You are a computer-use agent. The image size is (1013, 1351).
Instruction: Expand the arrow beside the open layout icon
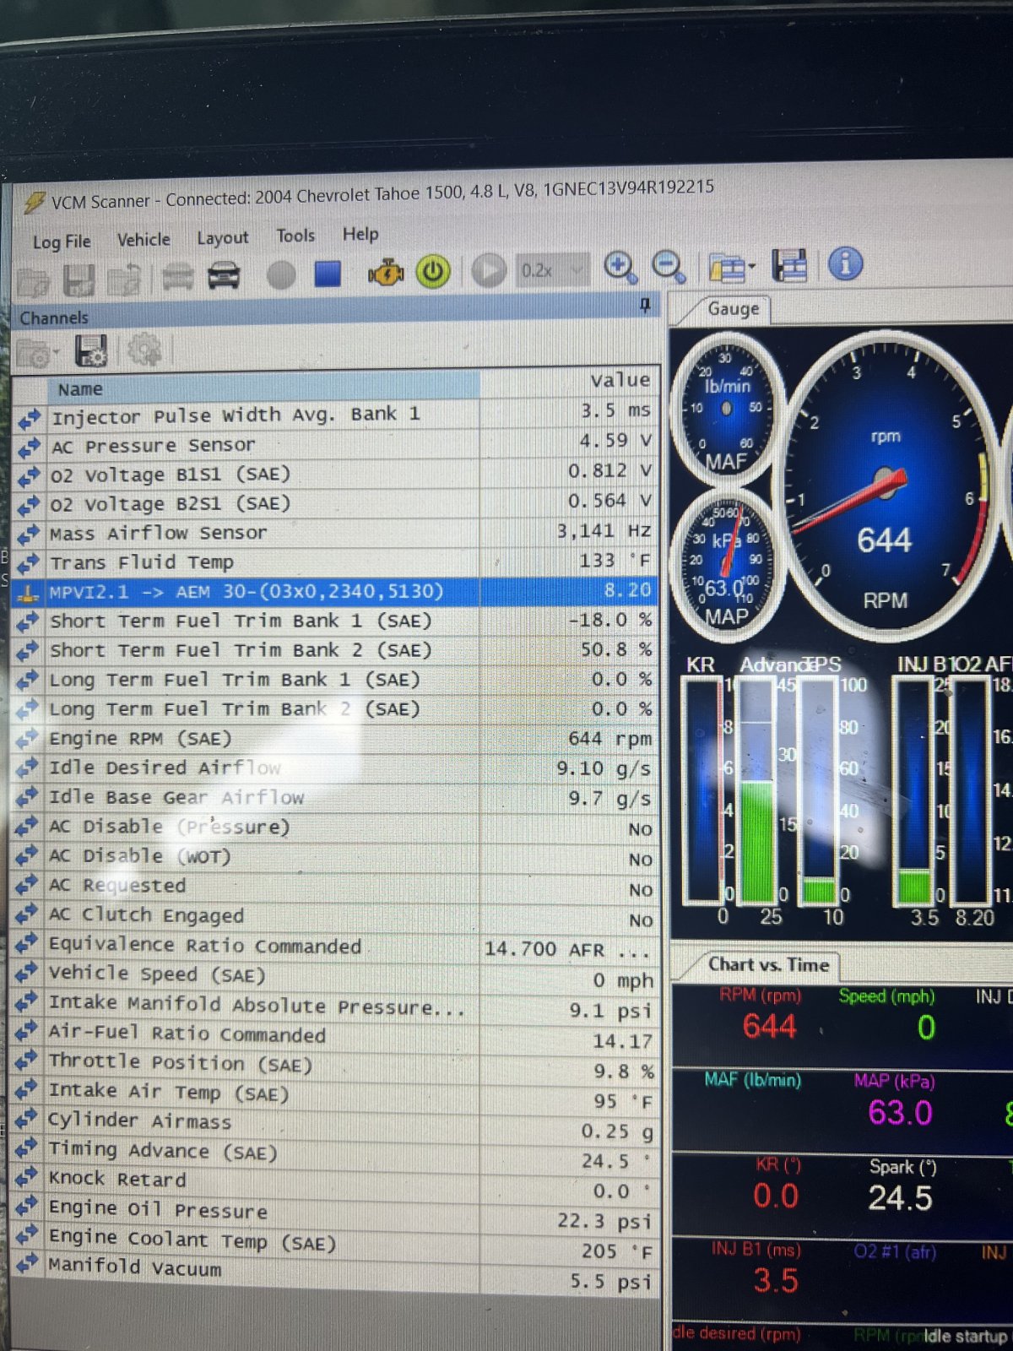coord(751,267)
